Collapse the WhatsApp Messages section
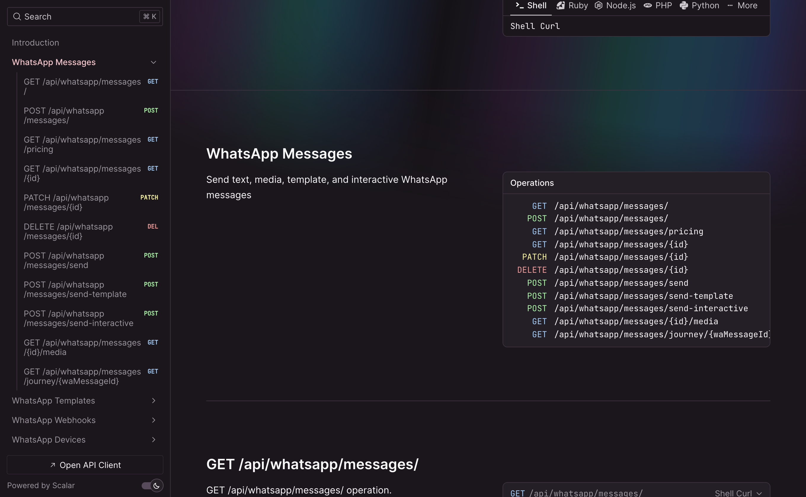 click(153, 62)
